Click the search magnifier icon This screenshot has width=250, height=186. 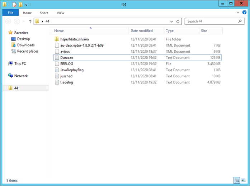(x=241, y=22)
